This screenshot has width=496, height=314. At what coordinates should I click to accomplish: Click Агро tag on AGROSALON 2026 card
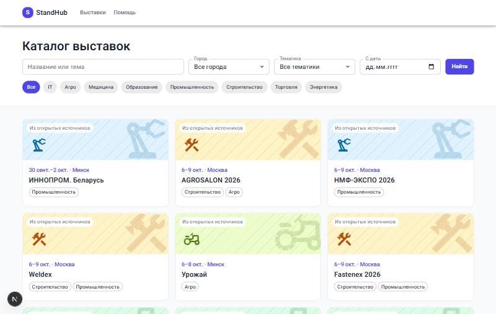[x=234, y=192]
